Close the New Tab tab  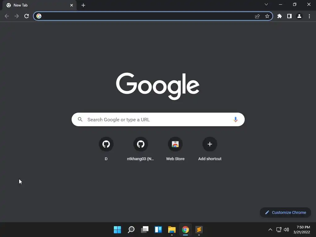72,5
